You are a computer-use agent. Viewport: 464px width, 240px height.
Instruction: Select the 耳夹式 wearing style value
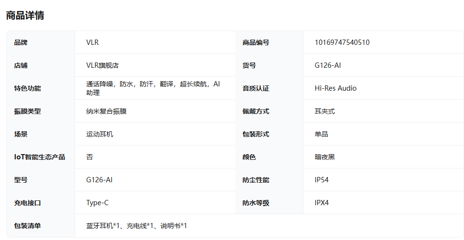click(324, 111)
